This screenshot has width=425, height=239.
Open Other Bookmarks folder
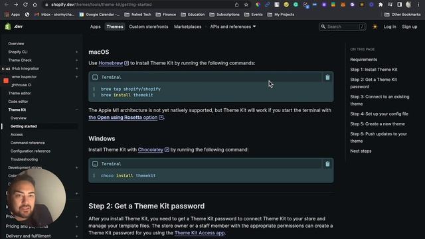[x=402, y=15]
